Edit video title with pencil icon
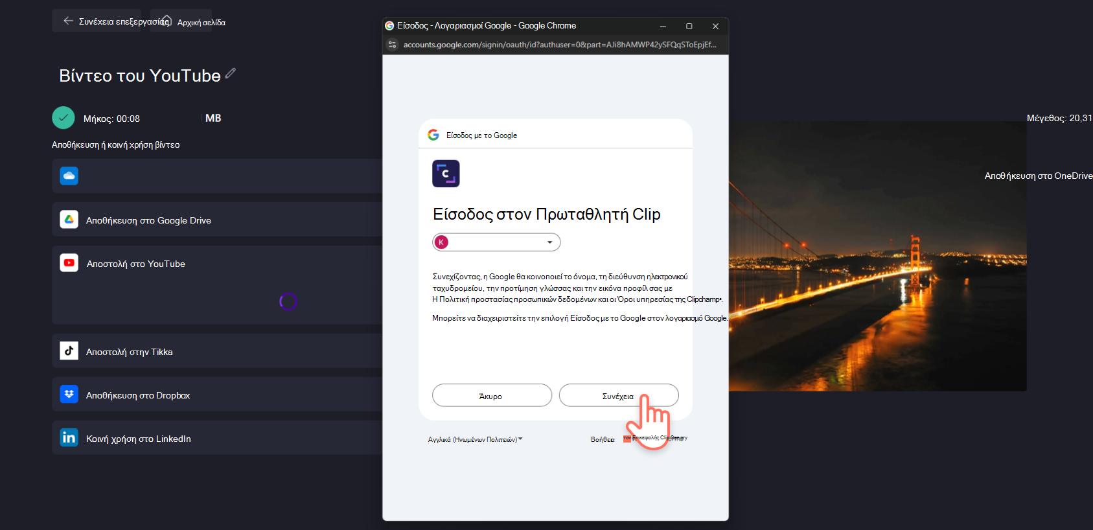This screenshot has height=530, width=1093. (x=230, y=74)
